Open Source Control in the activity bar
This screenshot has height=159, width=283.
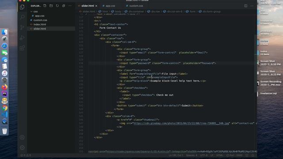click(22, 27)
